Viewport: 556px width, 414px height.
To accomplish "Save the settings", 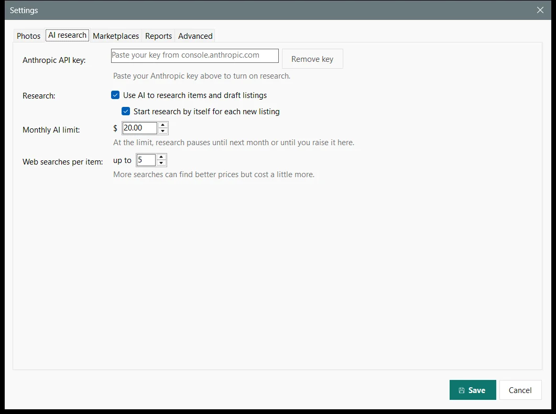I will tap(473, 390).
